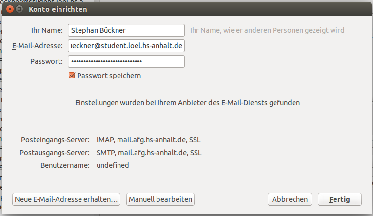373x216 pixels.
Task: Click the E-Mail-Adresse label
Action: click(38, 46)
